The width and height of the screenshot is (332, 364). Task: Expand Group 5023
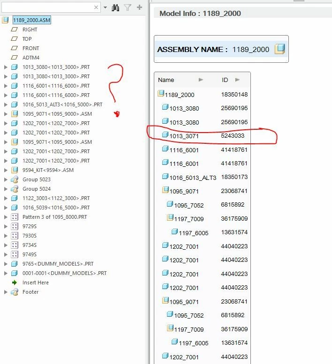6,179
